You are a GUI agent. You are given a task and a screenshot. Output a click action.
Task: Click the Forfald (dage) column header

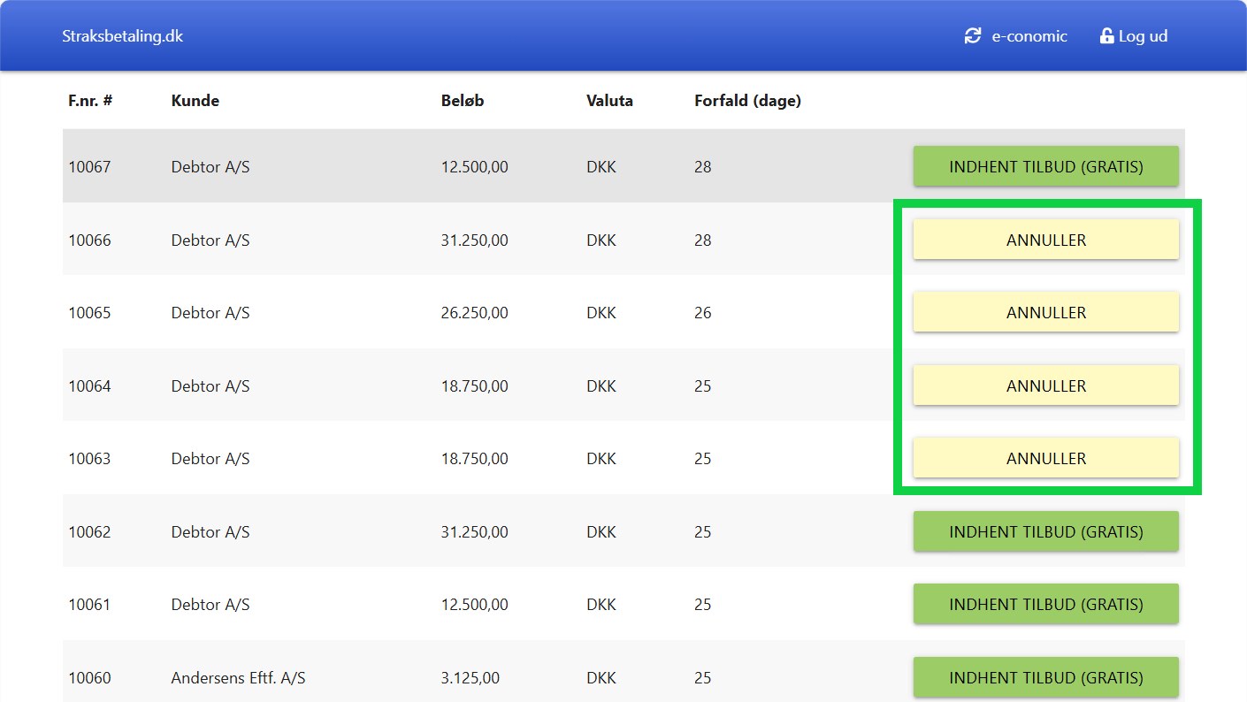[747, 101]
